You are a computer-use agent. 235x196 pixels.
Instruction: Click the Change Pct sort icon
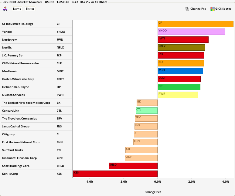coord(187,9)
